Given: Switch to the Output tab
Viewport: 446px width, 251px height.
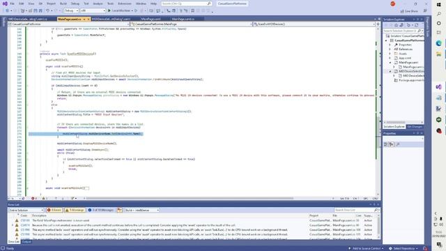Looking at the screenshot, I should pyautogui.click(x=26, y=242).
